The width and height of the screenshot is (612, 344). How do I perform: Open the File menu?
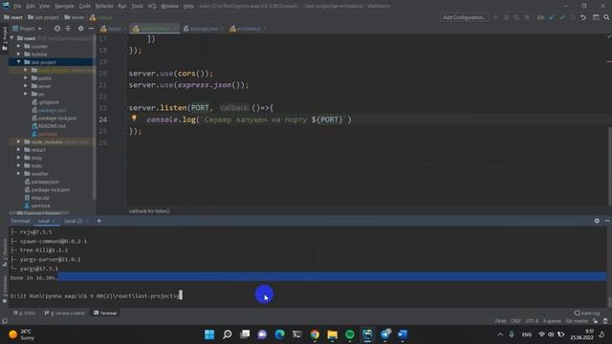[17, 6]
